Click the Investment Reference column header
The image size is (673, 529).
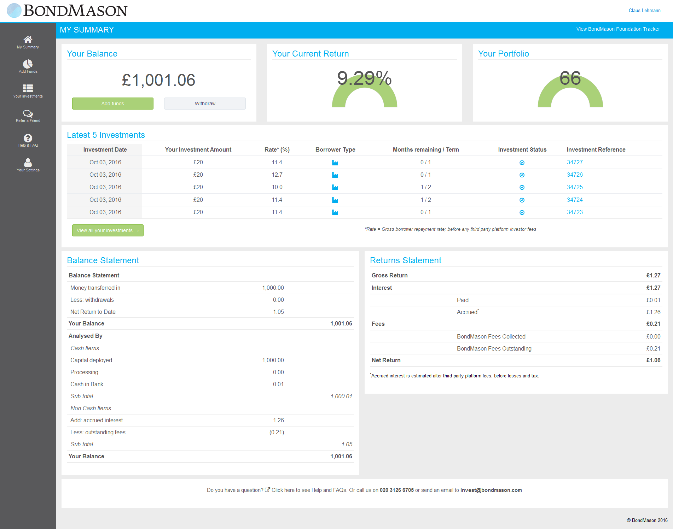pyautogui.click(x=596, y=149)
